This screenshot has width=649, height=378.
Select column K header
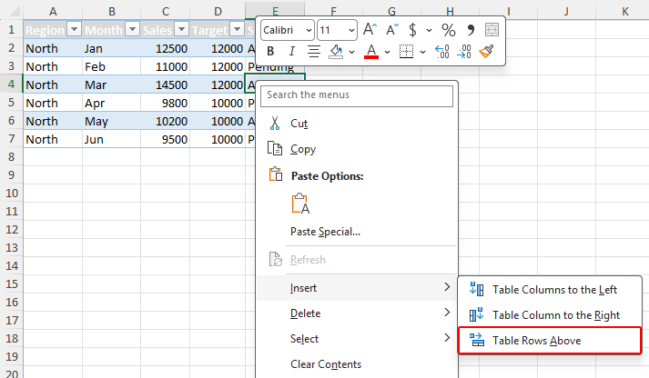(x=625, y=12)
